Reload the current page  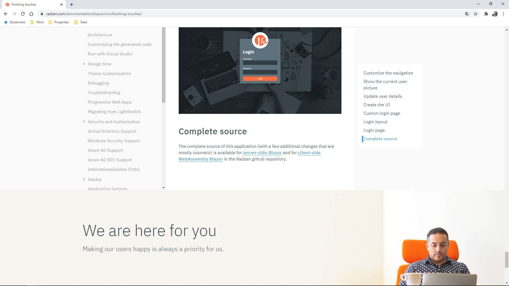[23, 14]
